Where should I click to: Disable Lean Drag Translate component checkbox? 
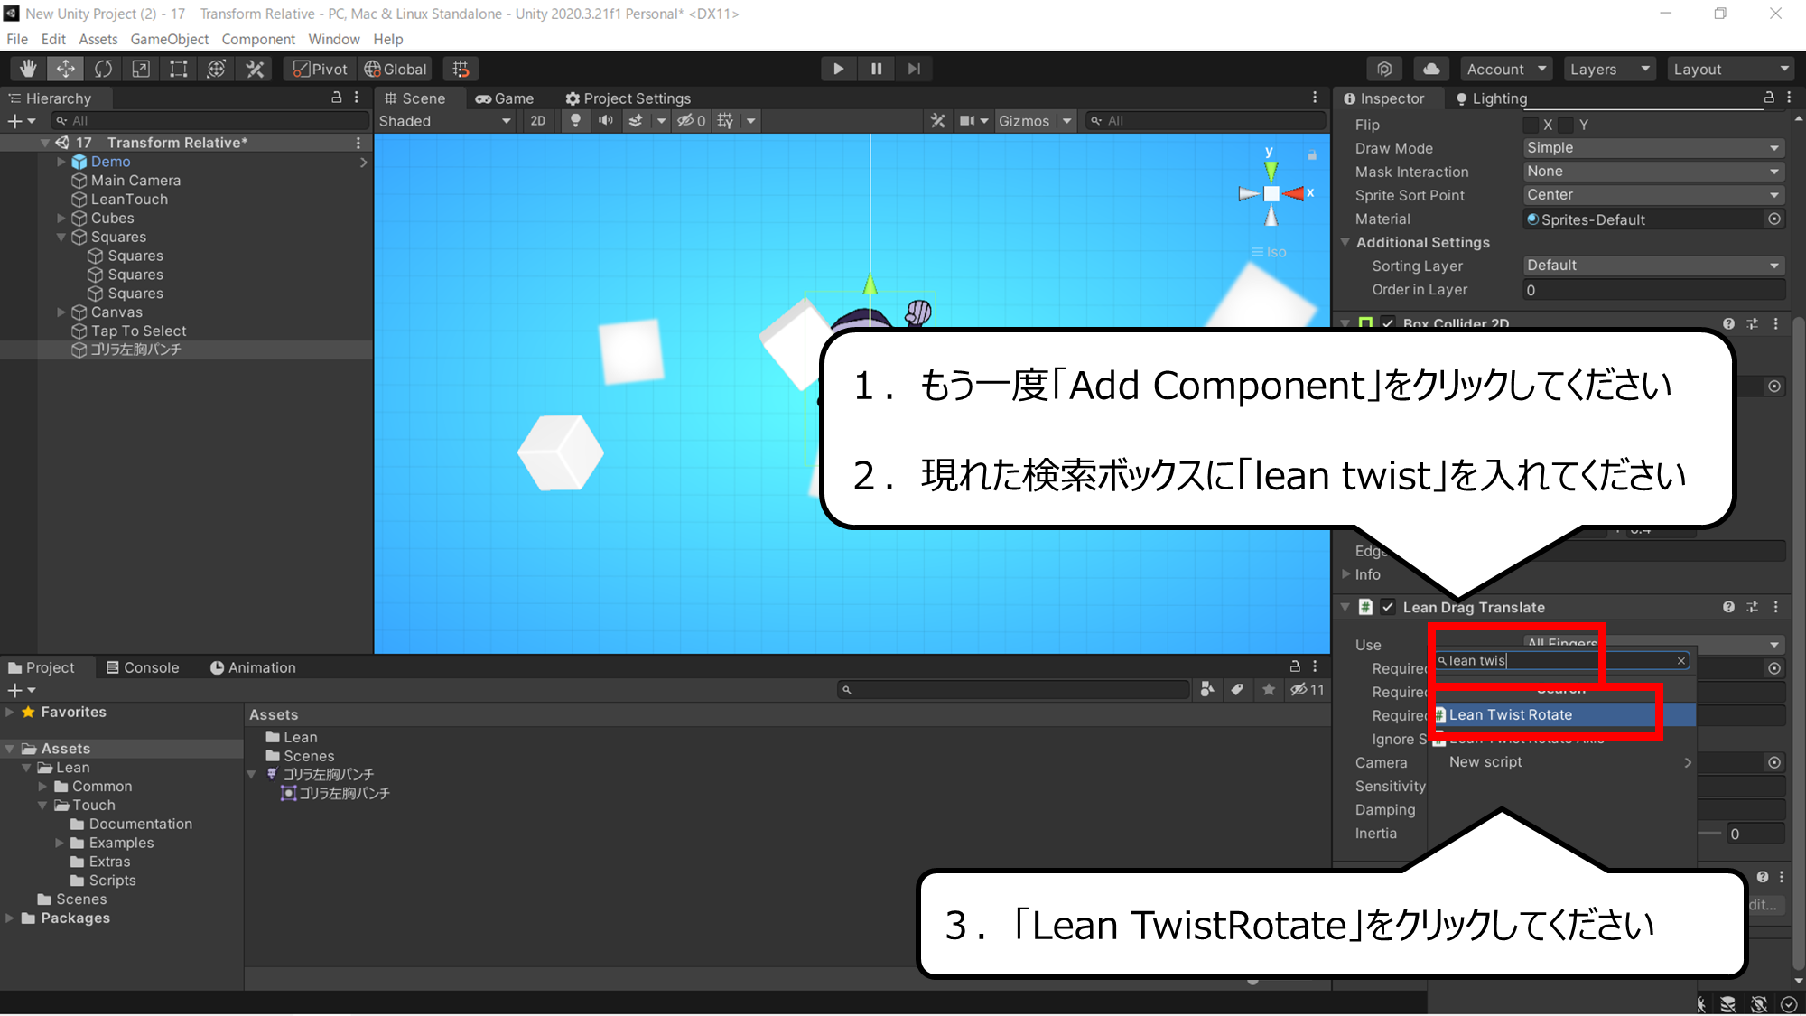pyautogui.click(x=1388, y=607)
